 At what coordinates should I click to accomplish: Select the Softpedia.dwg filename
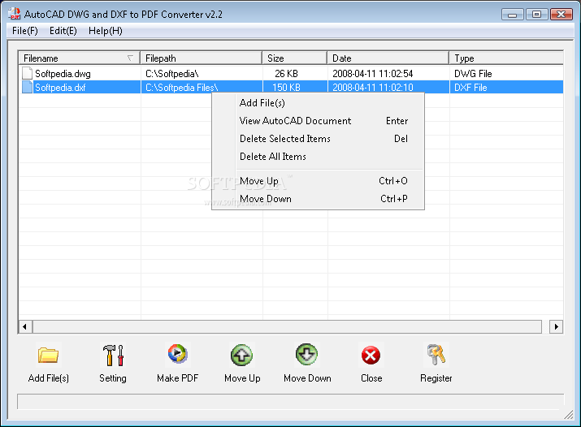tap(63, 74)
